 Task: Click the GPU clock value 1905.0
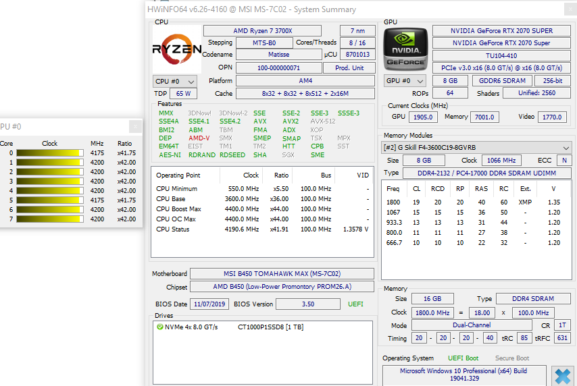(x=423, y=117)
